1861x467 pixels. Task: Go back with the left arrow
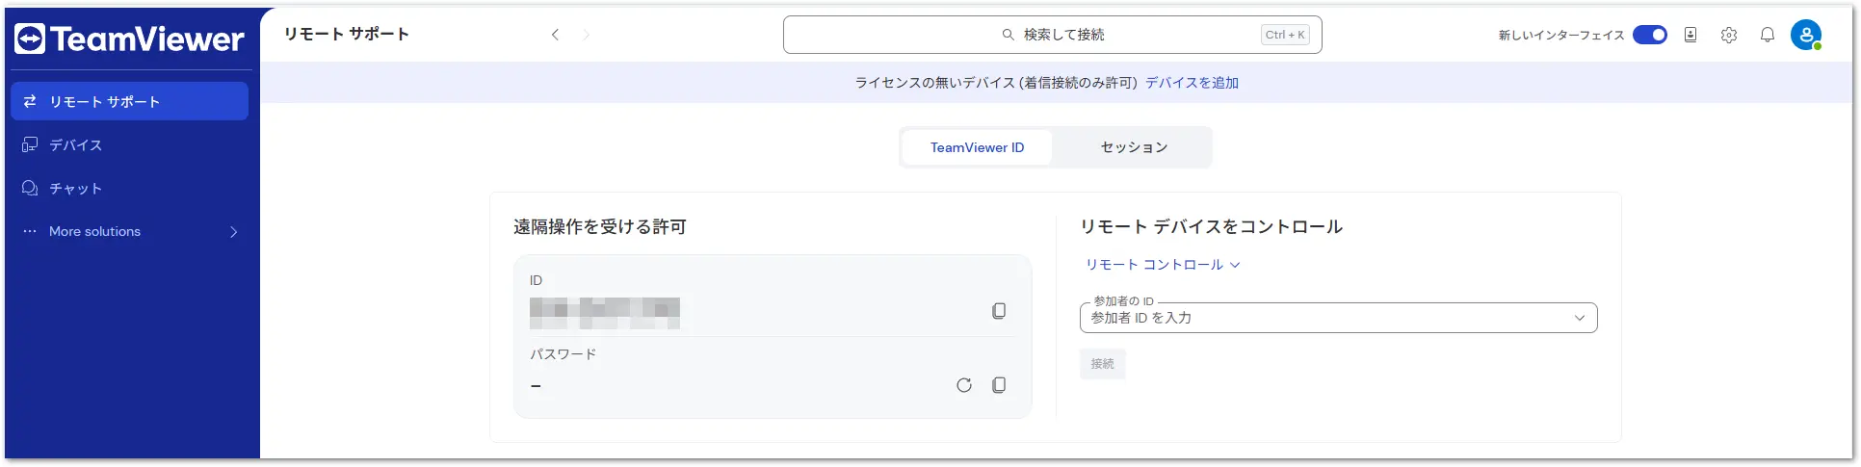point(555,35)
